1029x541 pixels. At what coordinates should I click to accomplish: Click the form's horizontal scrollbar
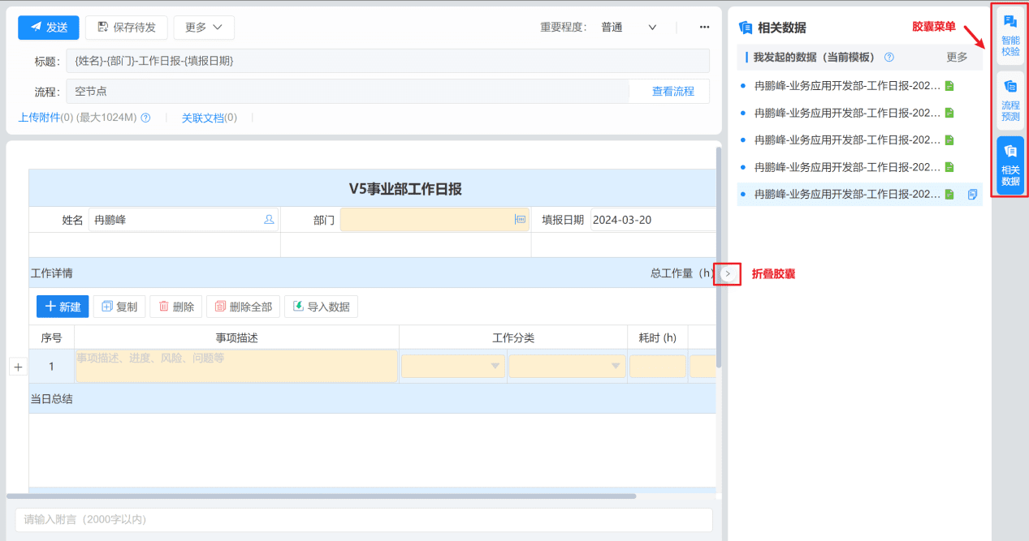point(321,496)
